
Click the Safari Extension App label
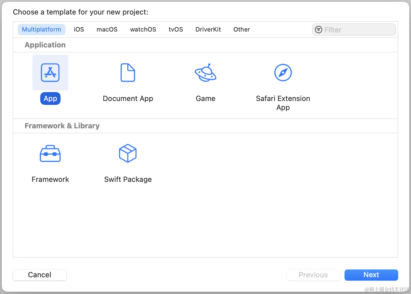(x=283, y=103)
